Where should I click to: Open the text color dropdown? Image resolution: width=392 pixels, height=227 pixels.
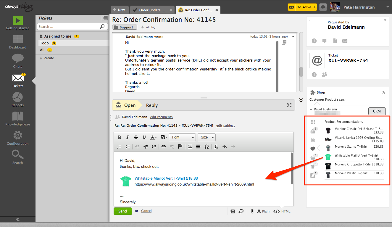pos(154,137)
